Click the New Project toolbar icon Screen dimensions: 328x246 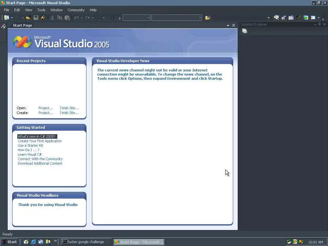7,18
